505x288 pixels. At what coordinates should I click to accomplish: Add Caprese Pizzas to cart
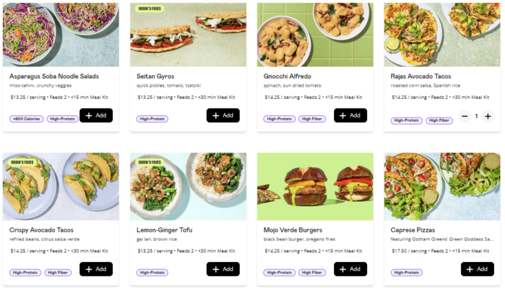click(477, 269)
